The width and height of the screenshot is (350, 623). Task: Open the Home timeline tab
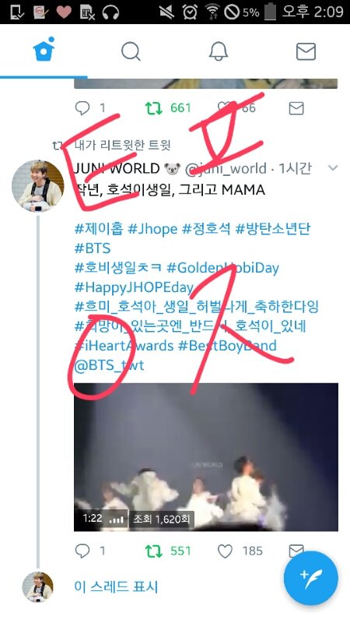[x=44, y=50]
